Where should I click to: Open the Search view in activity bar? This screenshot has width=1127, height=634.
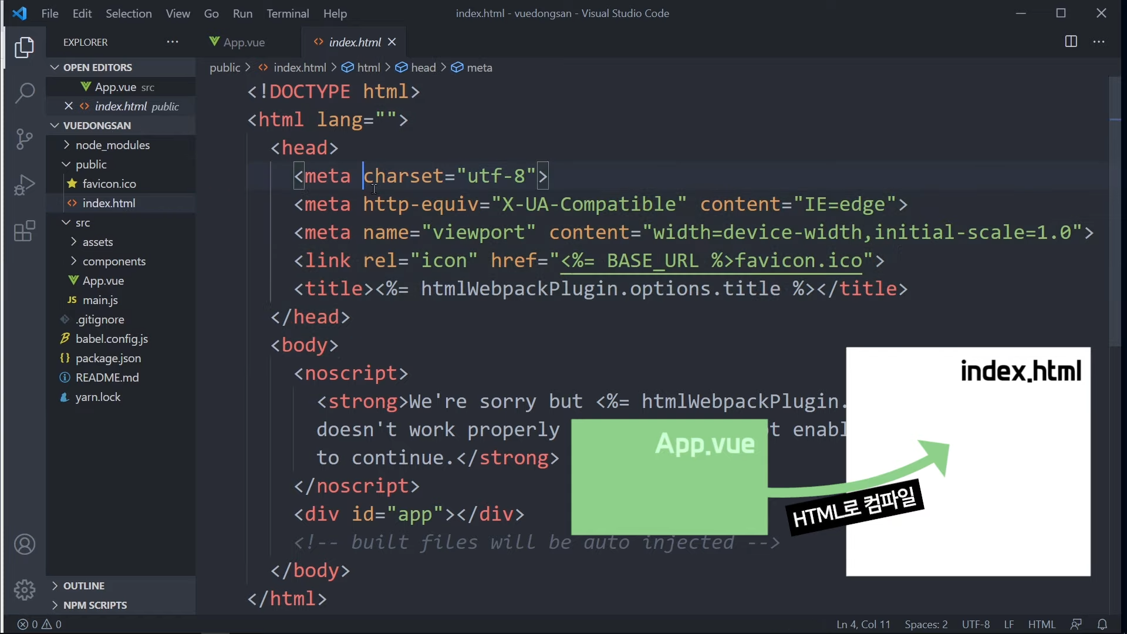[25, 93]
